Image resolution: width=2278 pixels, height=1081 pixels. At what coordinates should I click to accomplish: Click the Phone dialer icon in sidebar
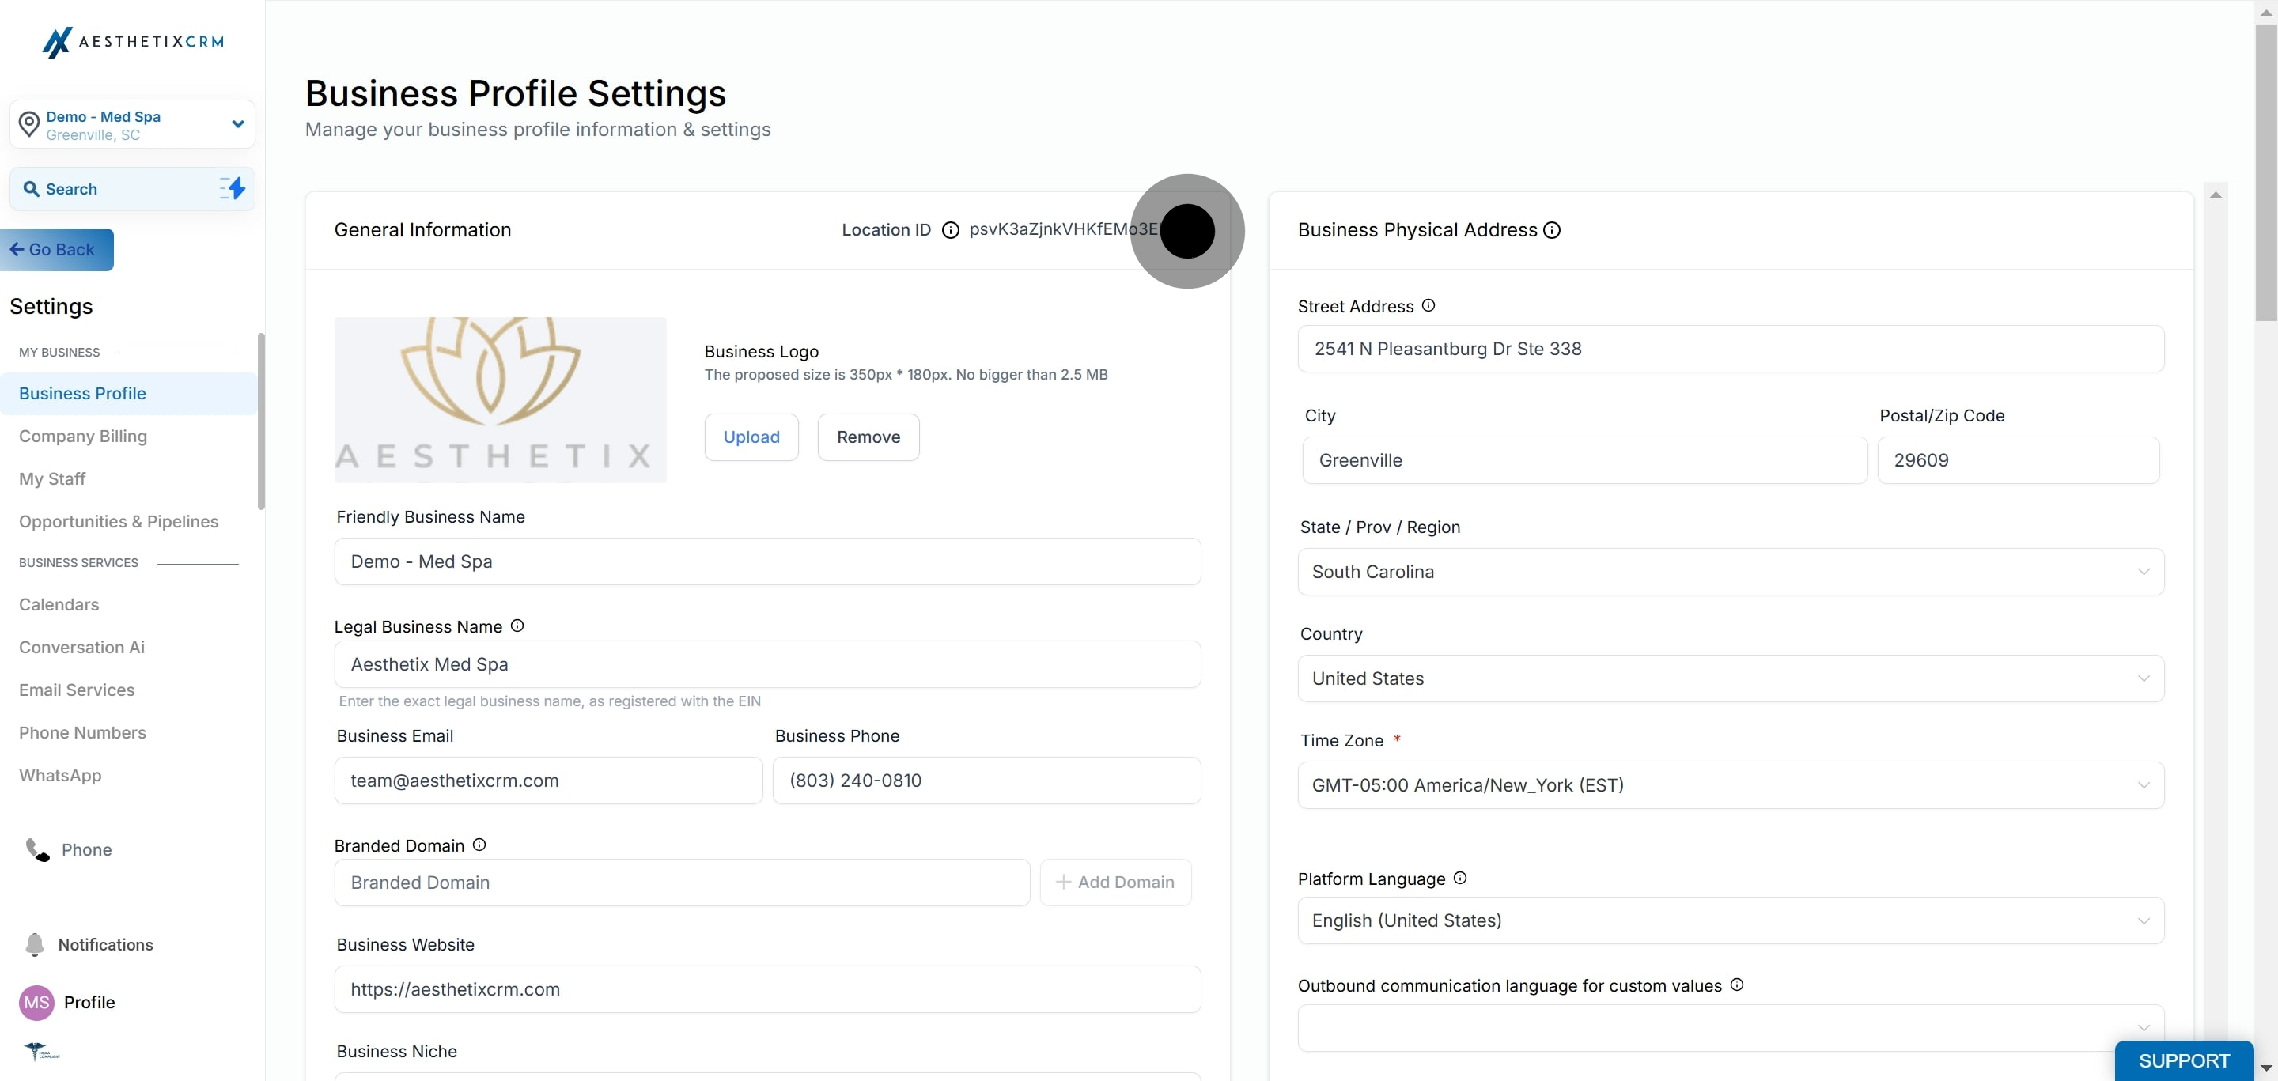click(38, 849)
